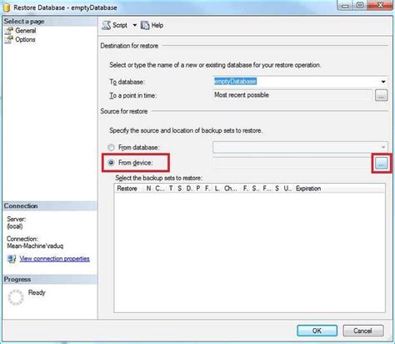Maximize the Restore Database window
Image resolution: width=395 pixels, height=344 pixels.
pyautogui.click(x=360, y=5)
